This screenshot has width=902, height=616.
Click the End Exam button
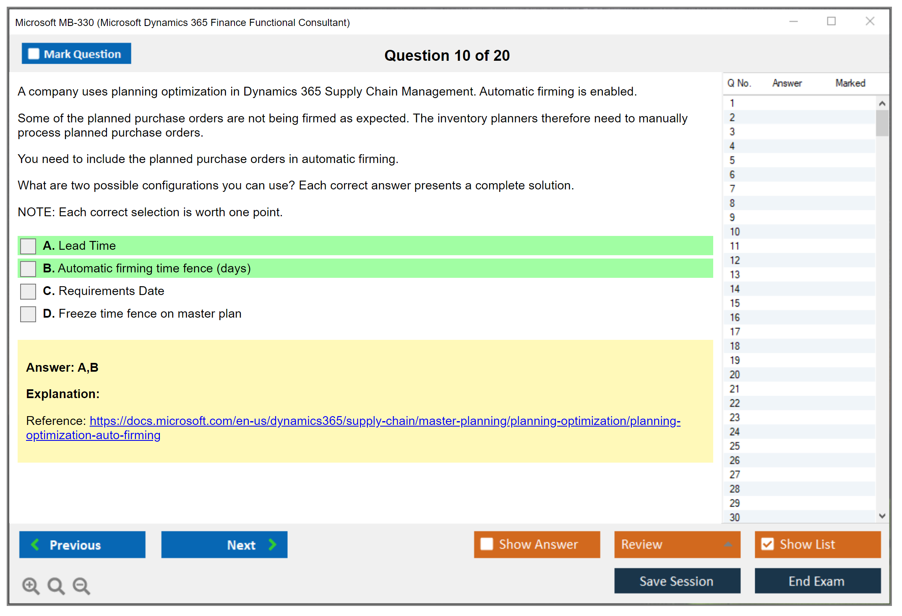tap(817, 581)
